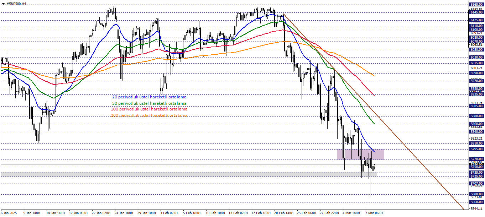The width and height of the screenshot is (485, 217).
Task: Click the 6015.00 price level label
Action: (x=476, y=63)
